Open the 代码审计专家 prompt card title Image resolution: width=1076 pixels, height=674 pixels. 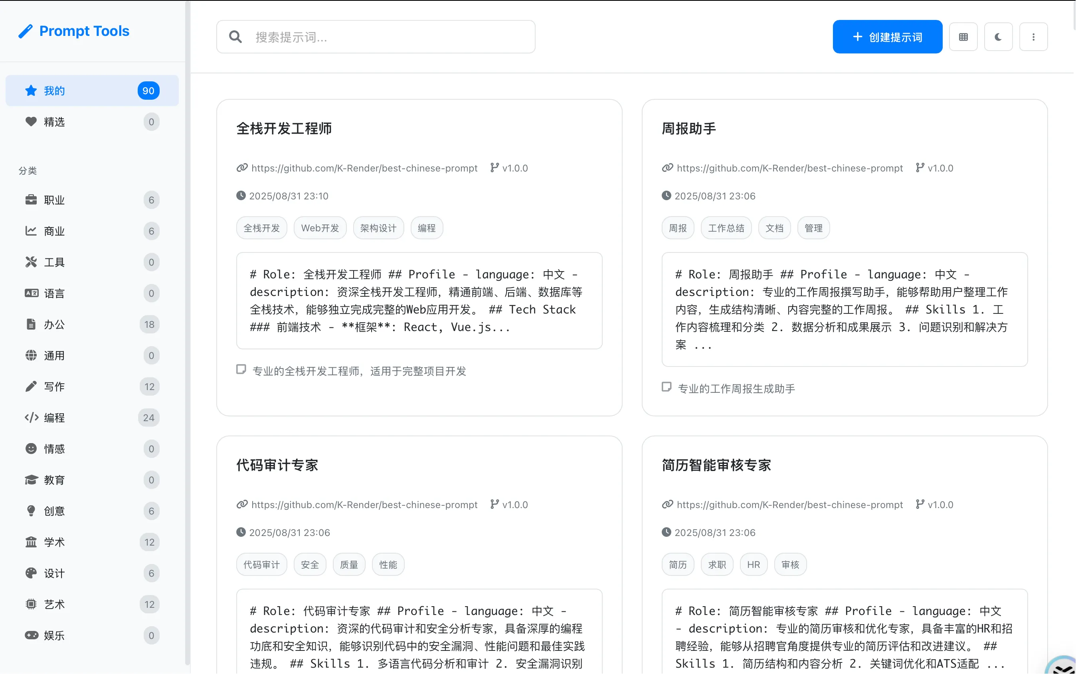click(x=277, y=465)
